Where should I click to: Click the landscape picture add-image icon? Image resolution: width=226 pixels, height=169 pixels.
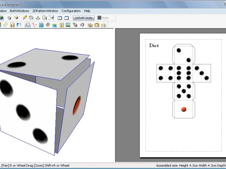(68, 25)
